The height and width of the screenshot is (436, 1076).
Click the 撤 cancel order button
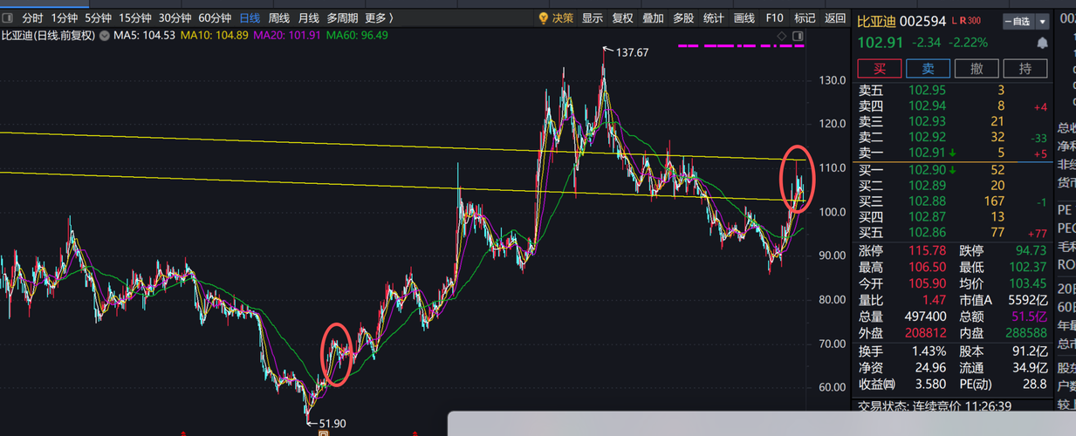coord(977,69)
